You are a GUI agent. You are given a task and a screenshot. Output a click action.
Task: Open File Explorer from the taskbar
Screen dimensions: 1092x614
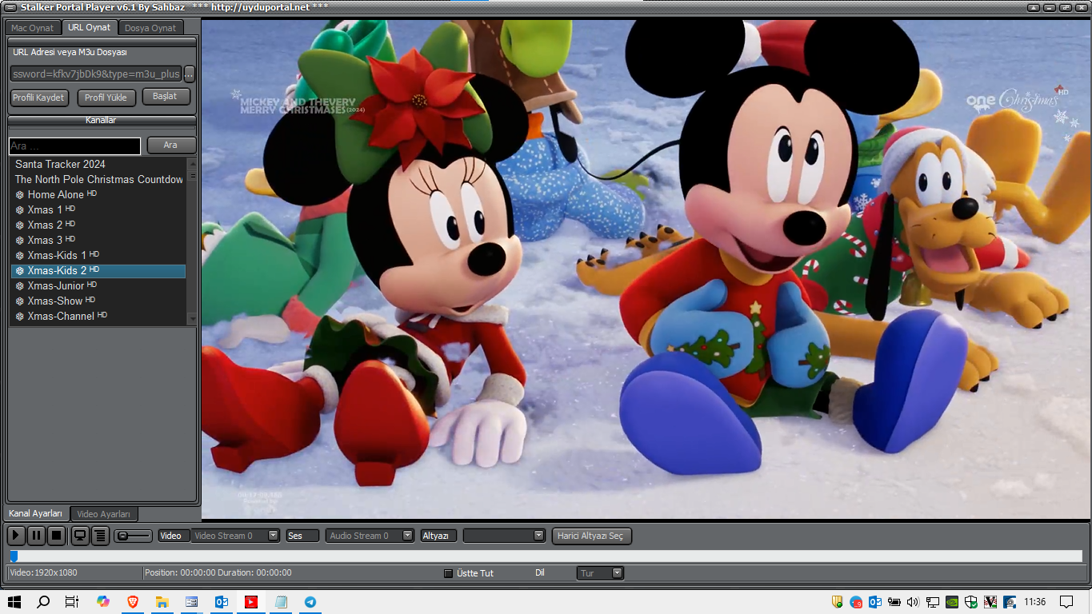coord(162,602)
